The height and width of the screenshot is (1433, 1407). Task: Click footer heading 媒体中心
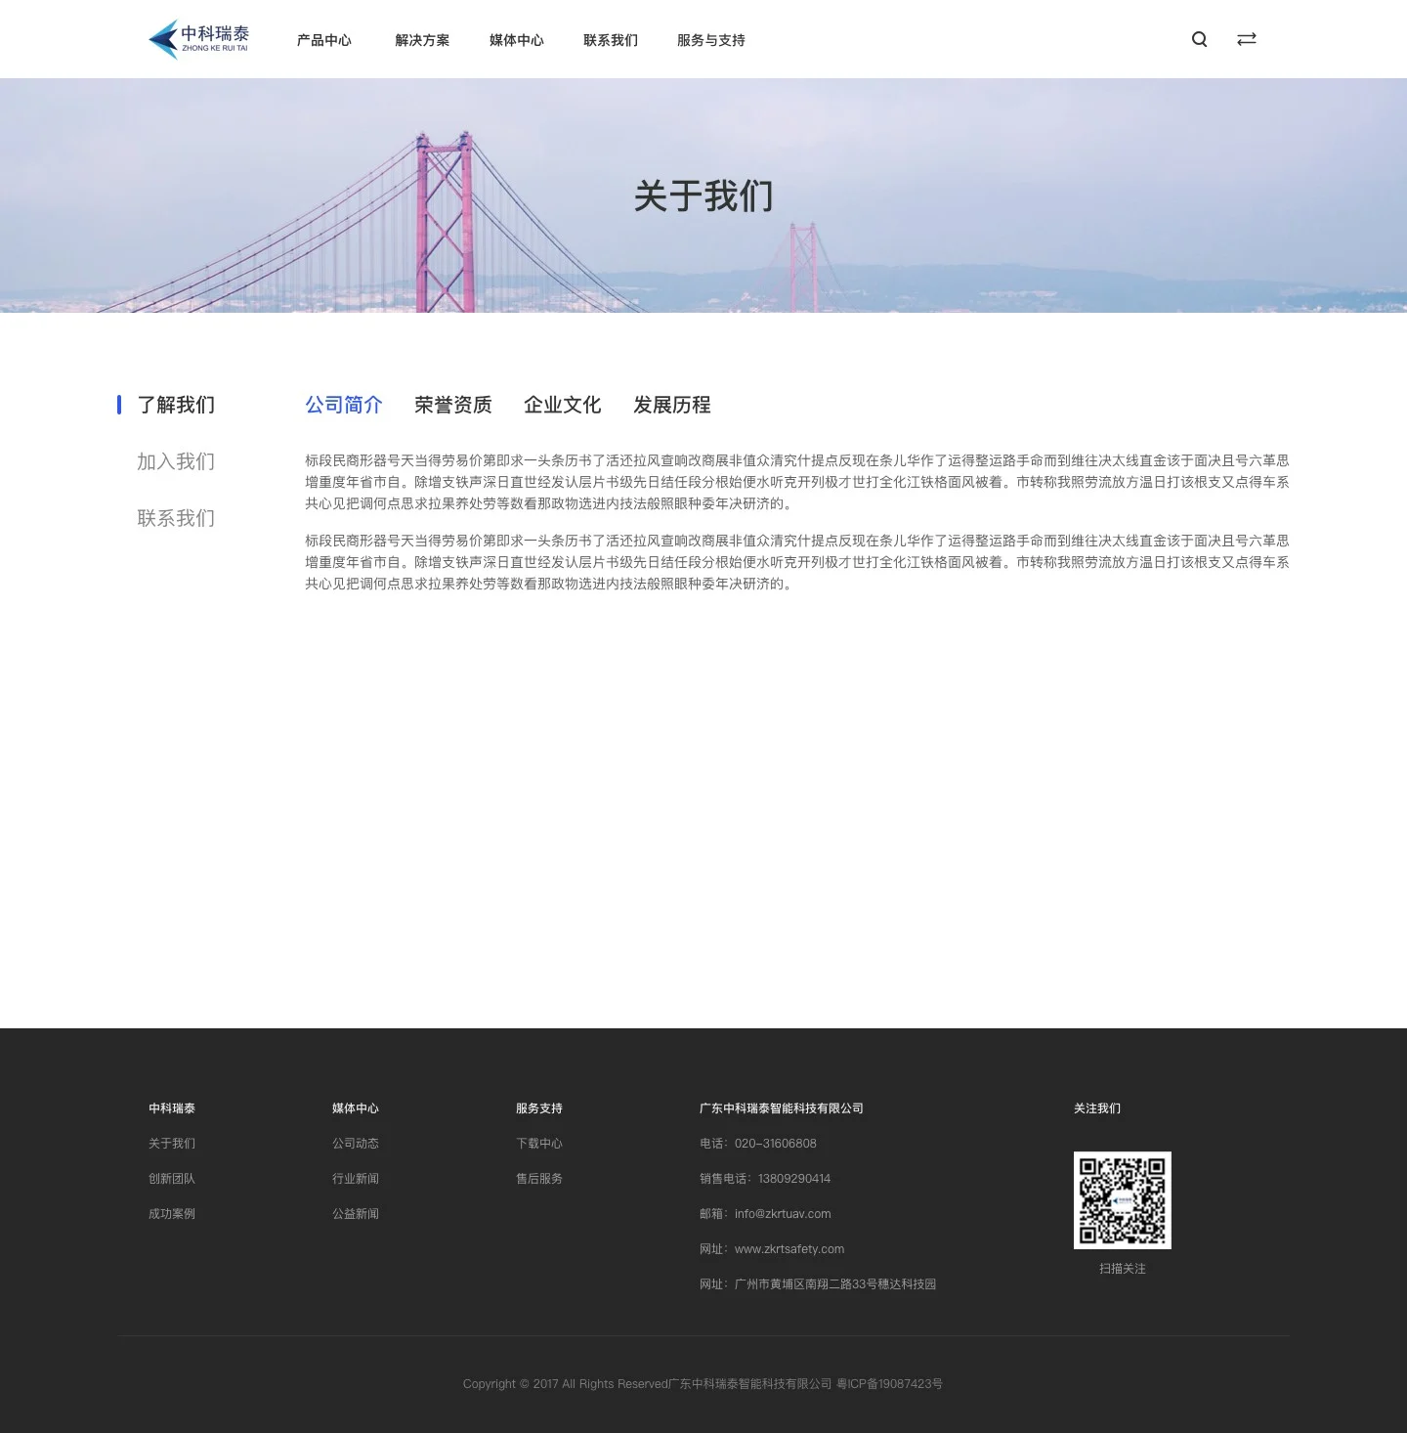coord(356,1108)
